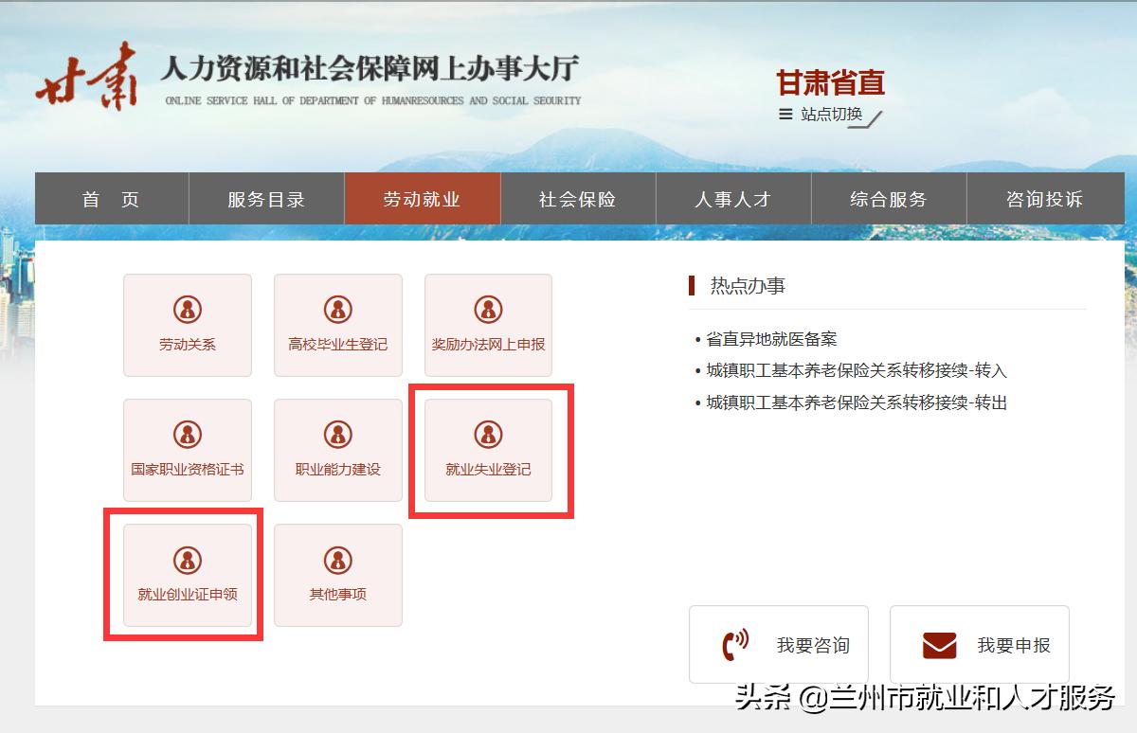
Task: Open the 职业能力建设 service icon
Action: [337, 450]
